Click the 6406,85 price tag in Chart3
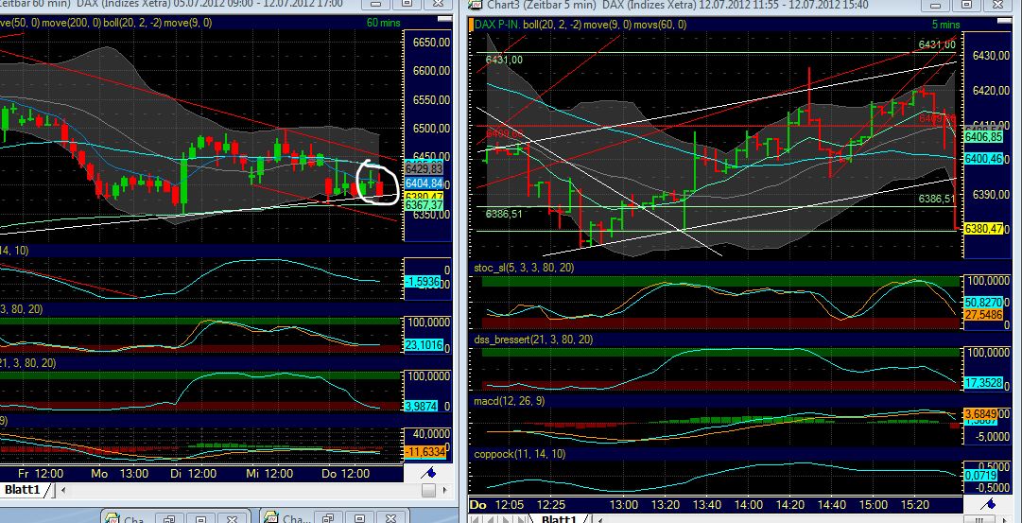1022x523 pixels. tap(983, 137)
